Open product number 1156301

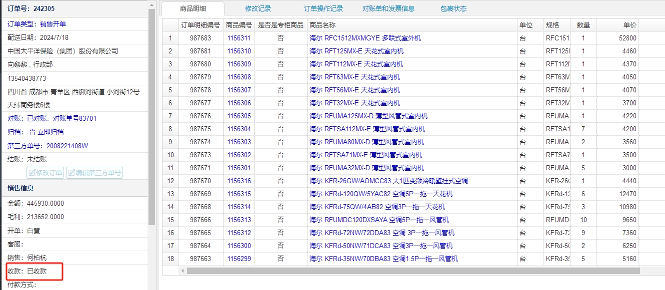pos(239,168)
